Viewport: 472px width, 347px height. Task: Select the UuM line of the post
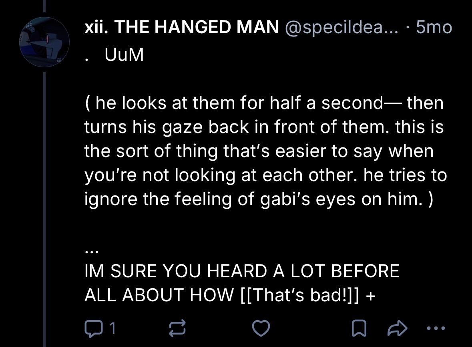pyautogui.click(x=124, y=56)
